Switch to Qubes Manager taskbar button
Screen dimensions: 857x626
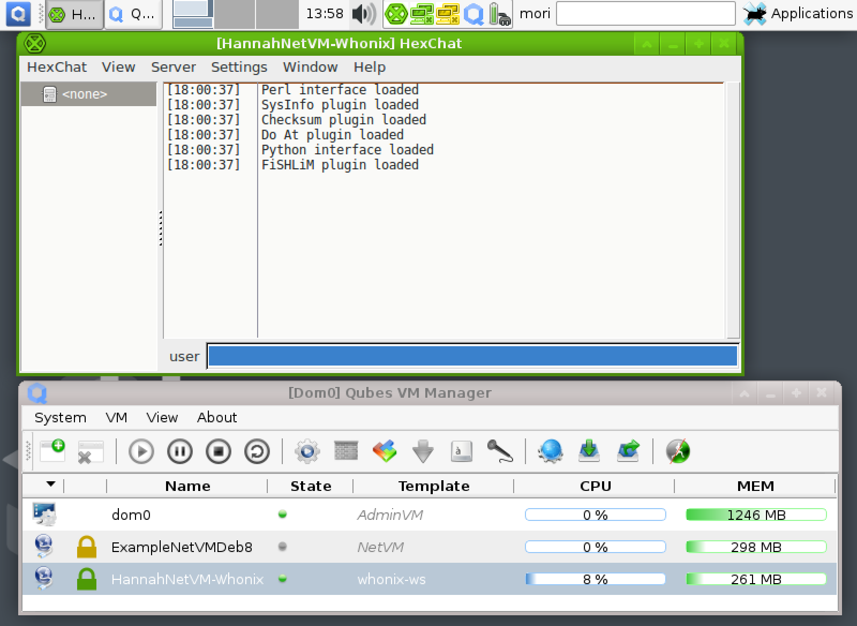133,14
